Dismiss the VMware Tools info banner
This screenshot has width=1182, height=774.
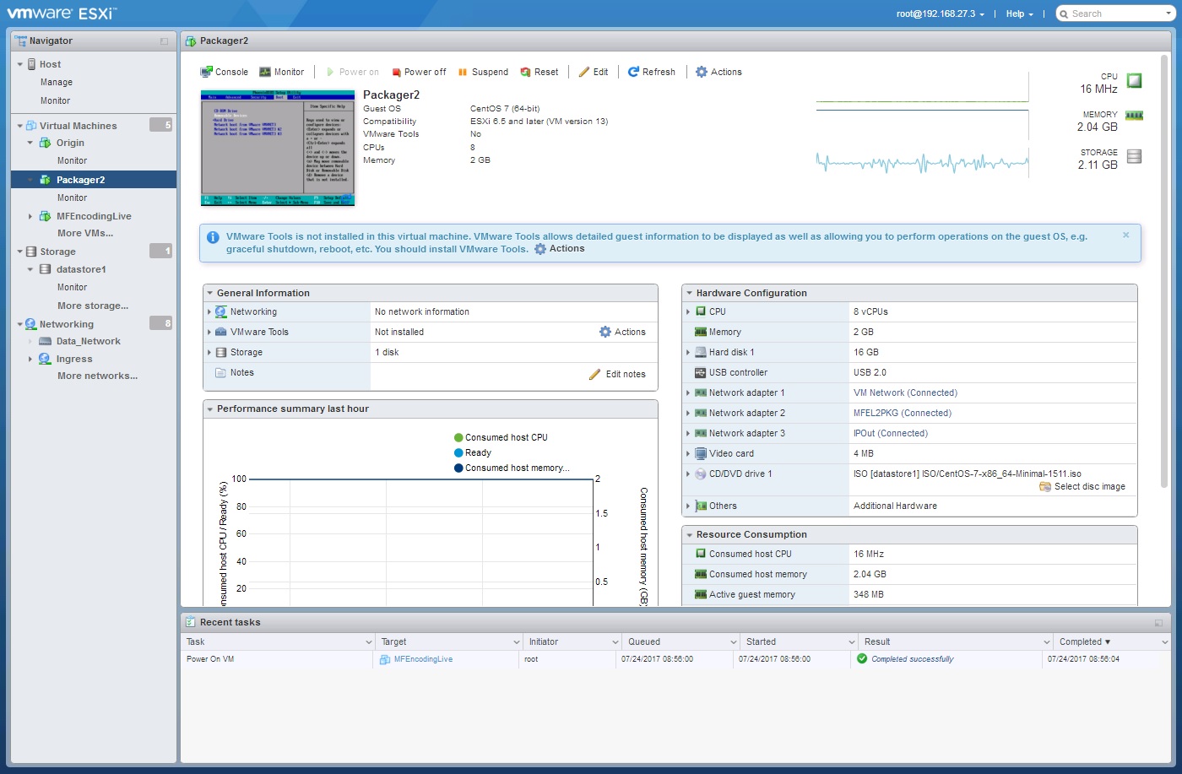(1125, 235)
